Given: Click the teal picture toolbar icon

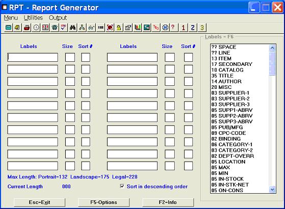Looking at the screenshot, I should point(147,28).
